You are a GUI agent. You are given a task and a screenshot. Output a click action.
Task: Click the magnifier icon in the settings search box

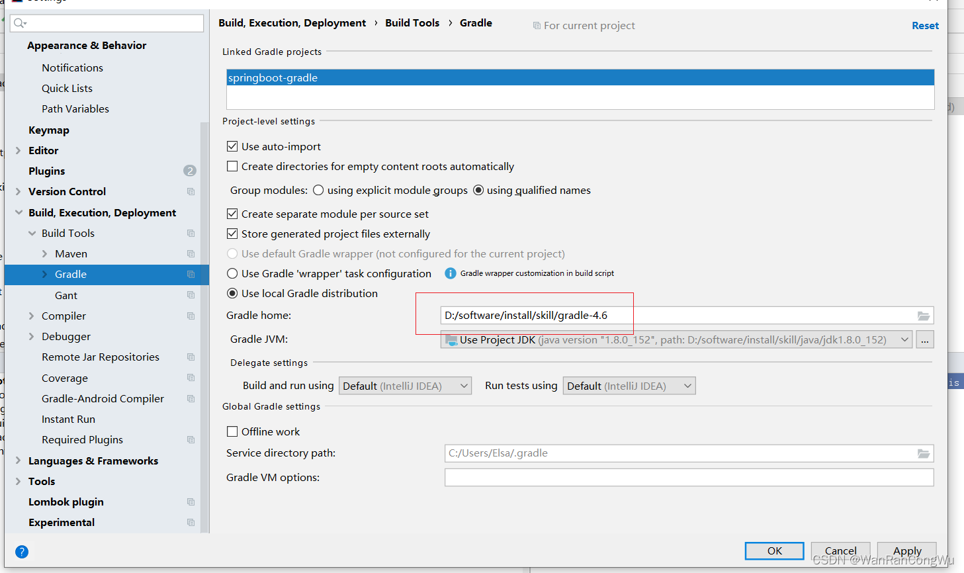tap(18, 22)
